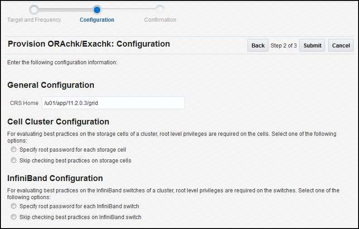Click the General Configuration heading
Viewport: 359px width, 229px height.
[51, 85]
